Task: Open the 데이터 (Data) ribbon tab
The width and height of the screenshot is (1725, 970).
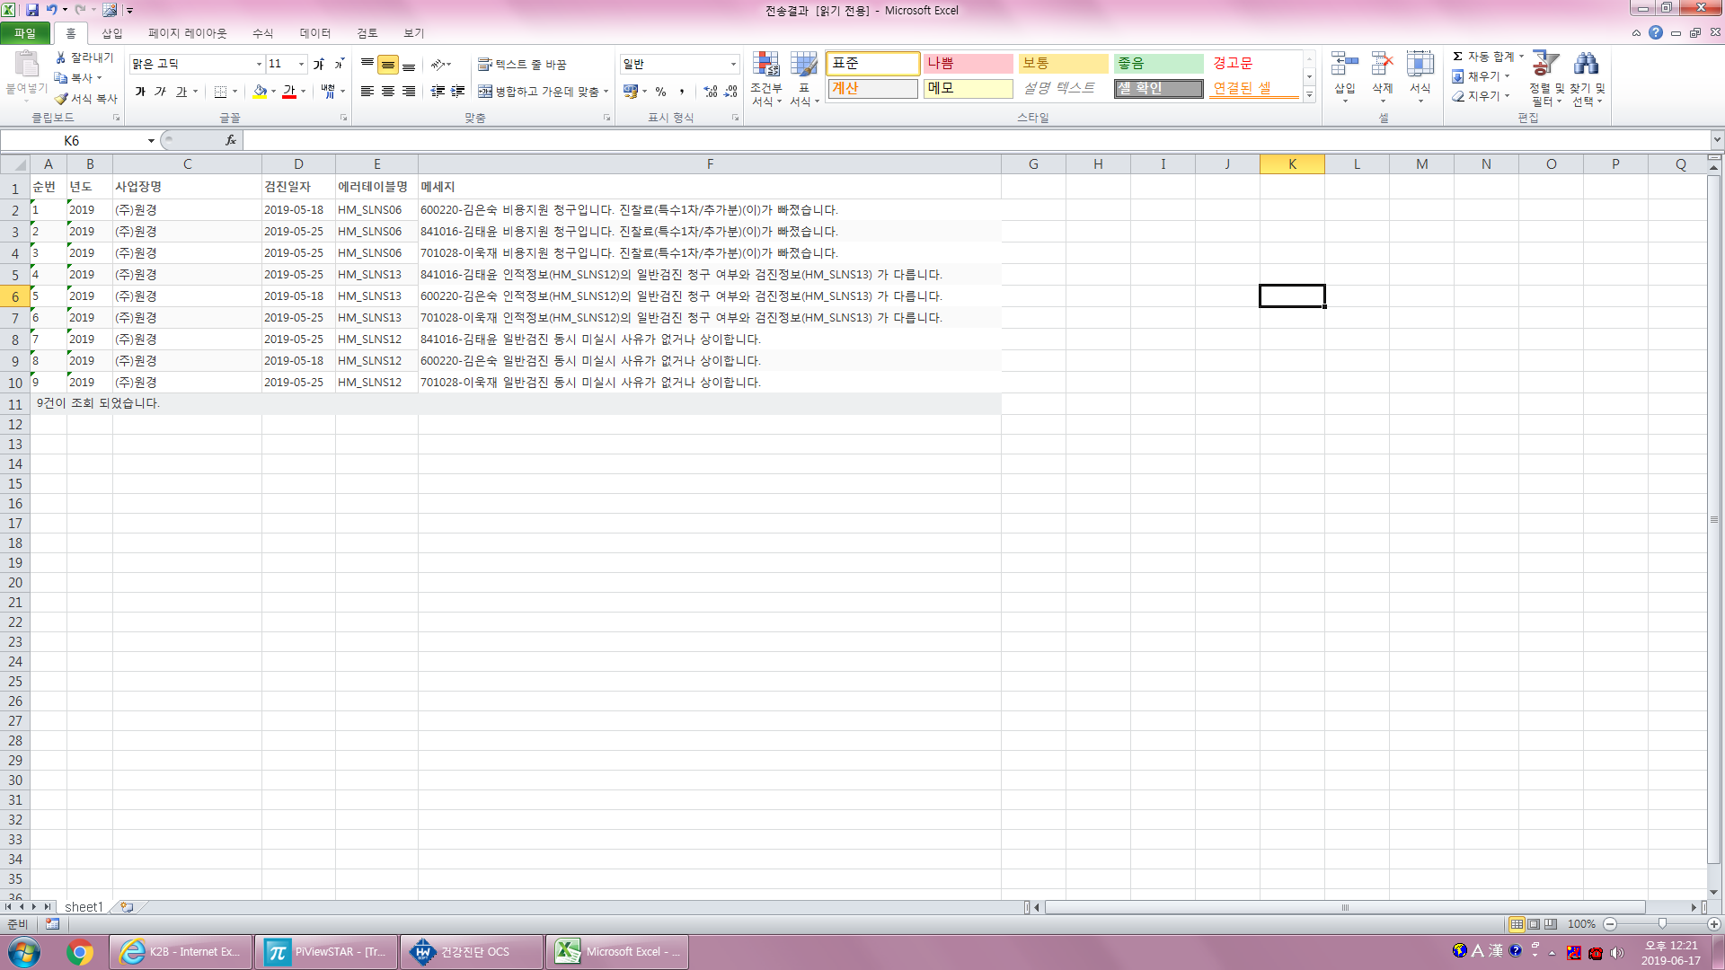Action: 315,33
